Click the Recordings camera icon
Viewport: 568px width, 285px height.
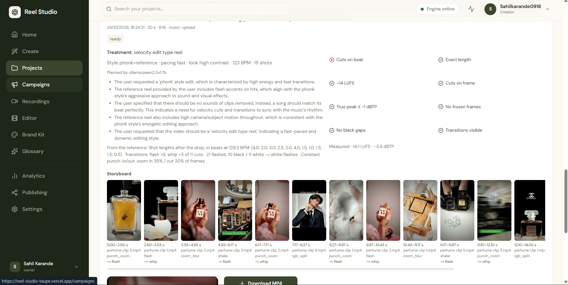pos(15,101)
